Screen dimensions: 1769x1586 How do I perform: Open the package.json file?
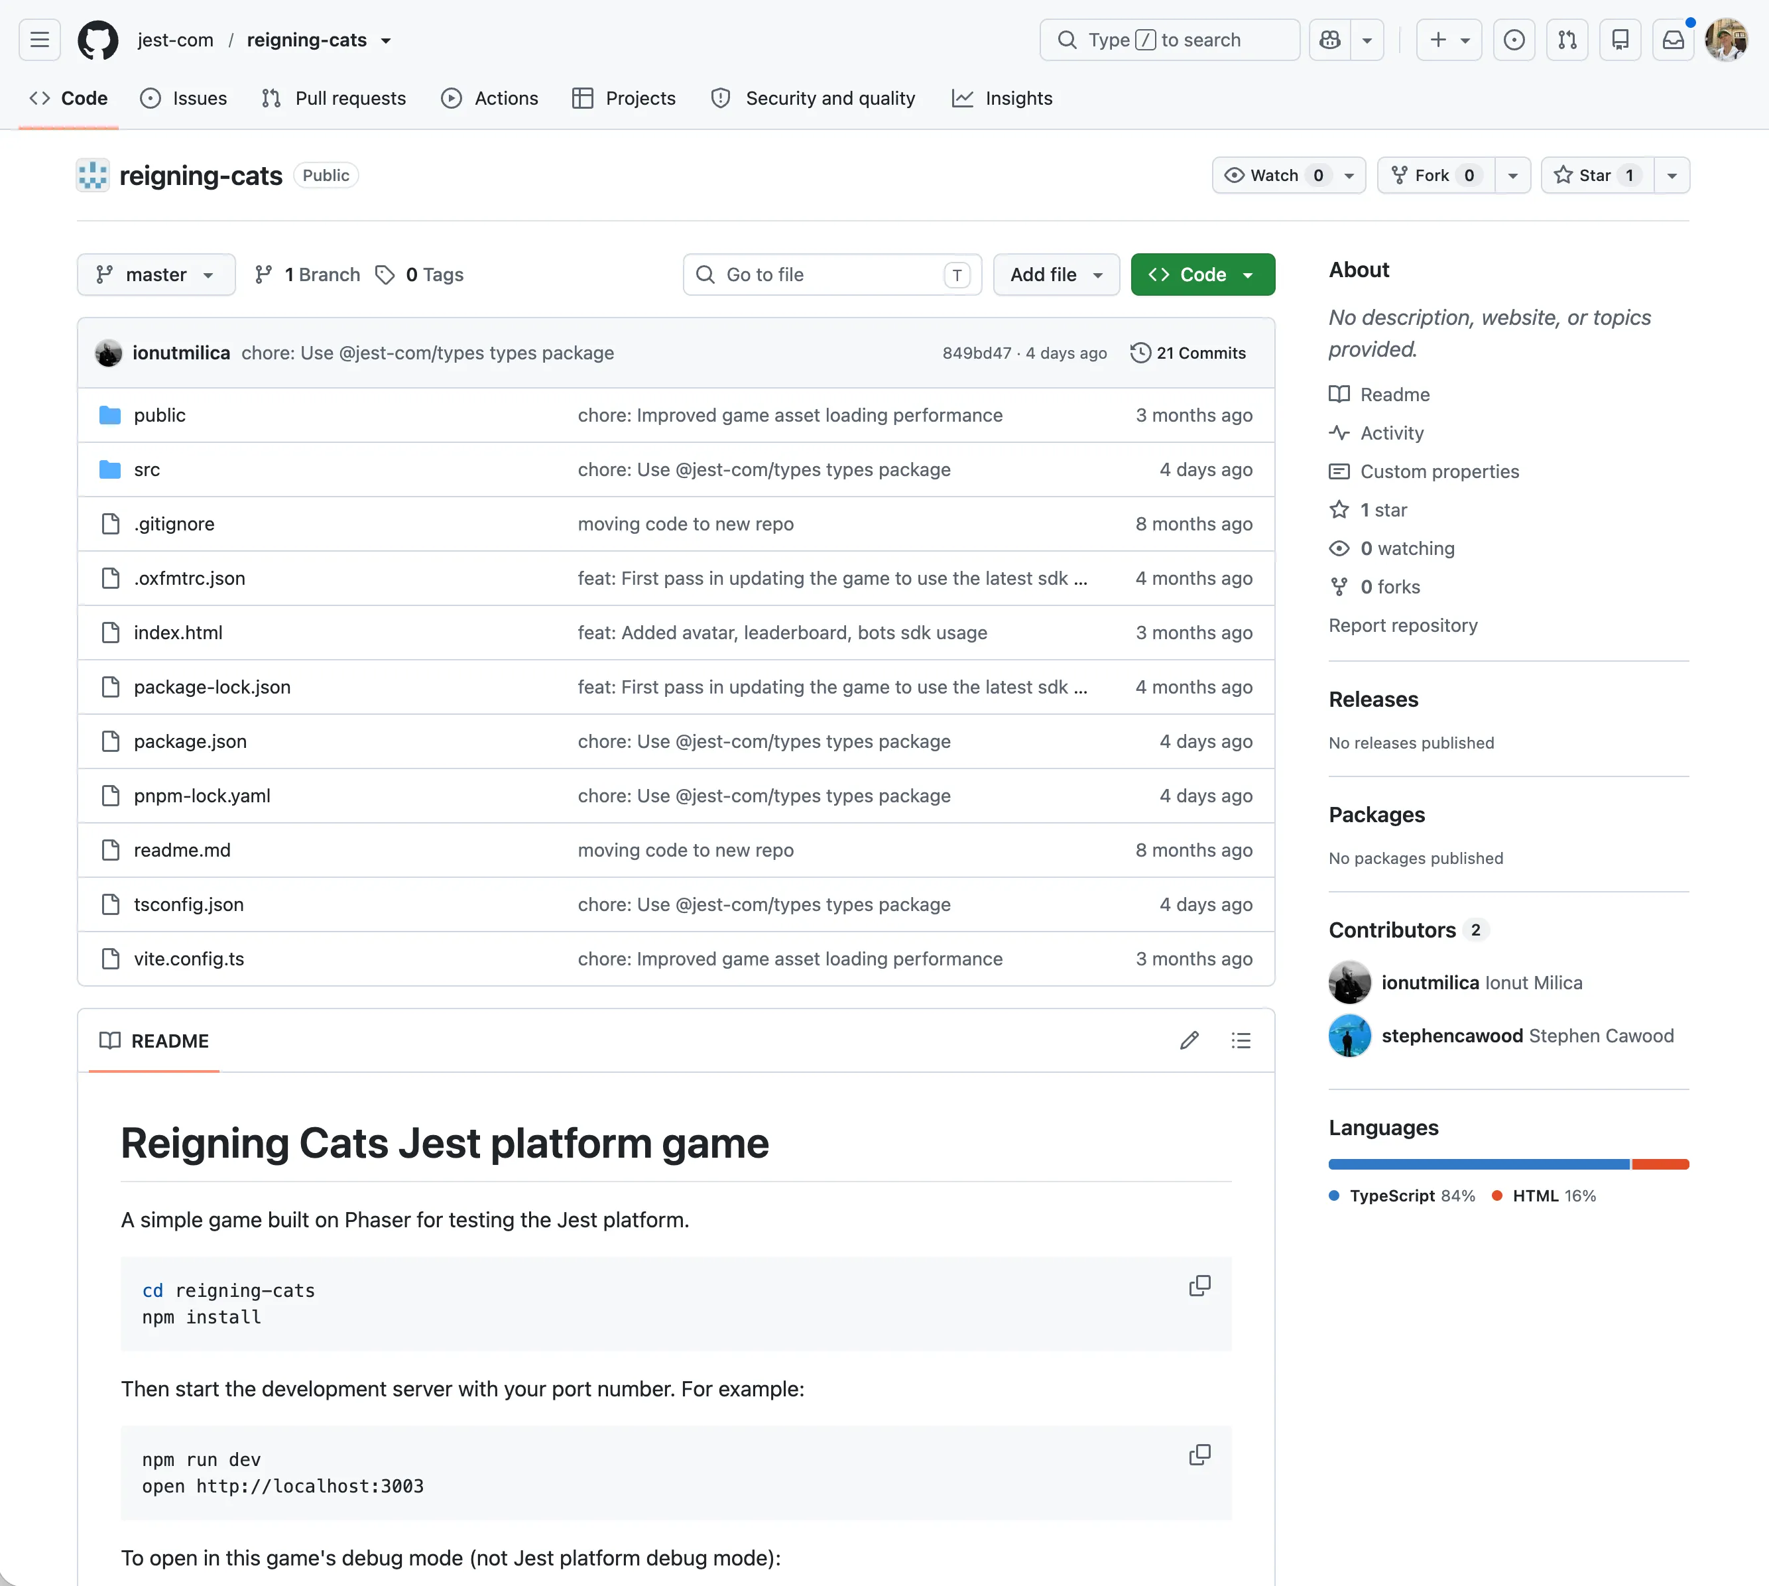[x=190, y=741]
